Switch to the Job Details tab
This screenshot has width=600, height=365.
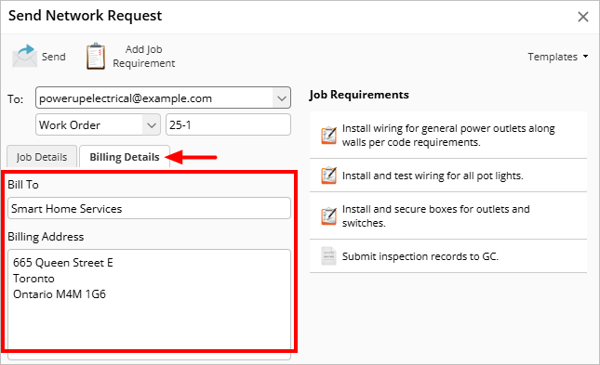tap(42, 157)
